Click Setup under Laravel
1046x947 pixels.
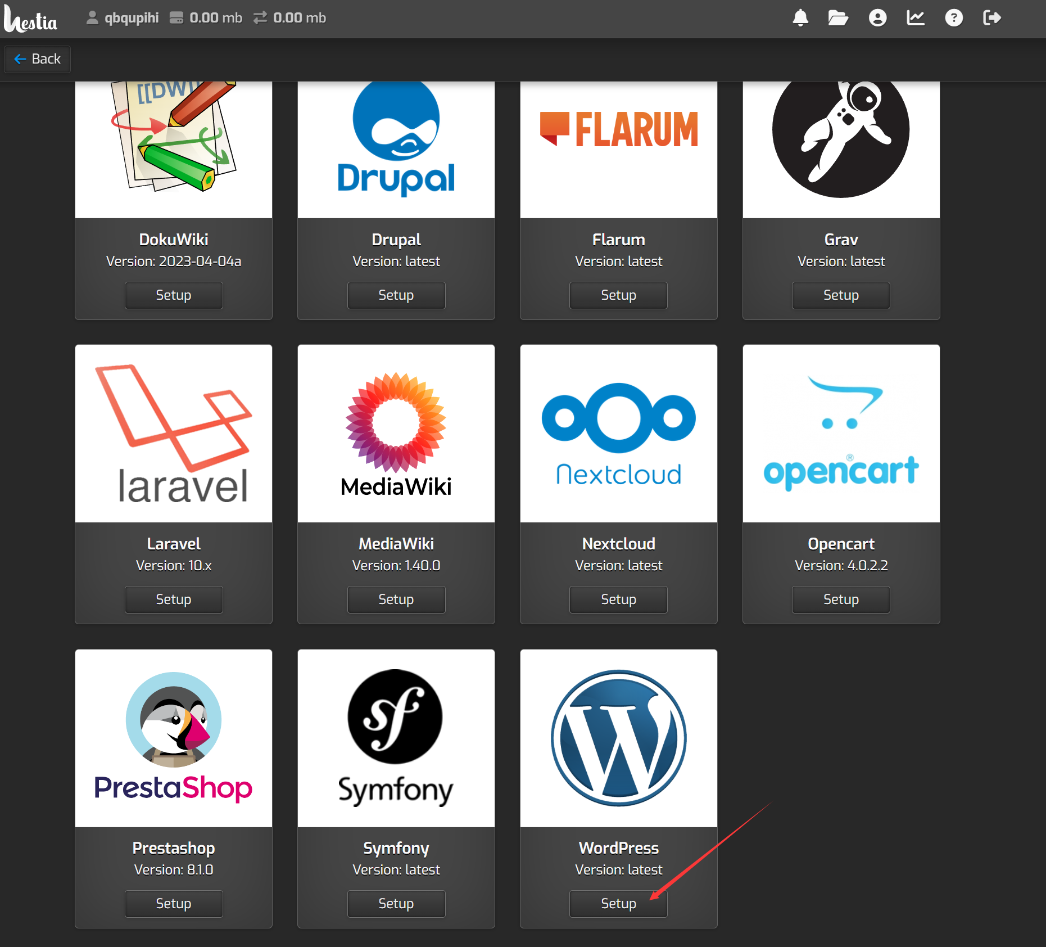pyautogui.click(x=174, y=599)
